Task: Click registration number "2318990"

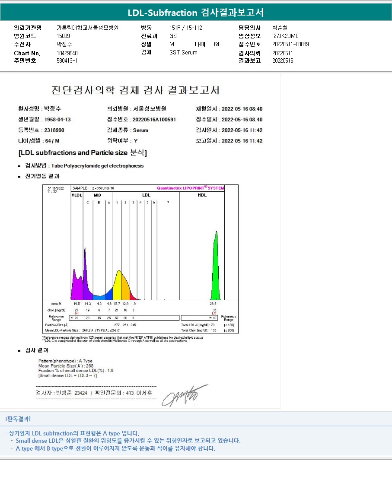Action: [x=54, y=130]
